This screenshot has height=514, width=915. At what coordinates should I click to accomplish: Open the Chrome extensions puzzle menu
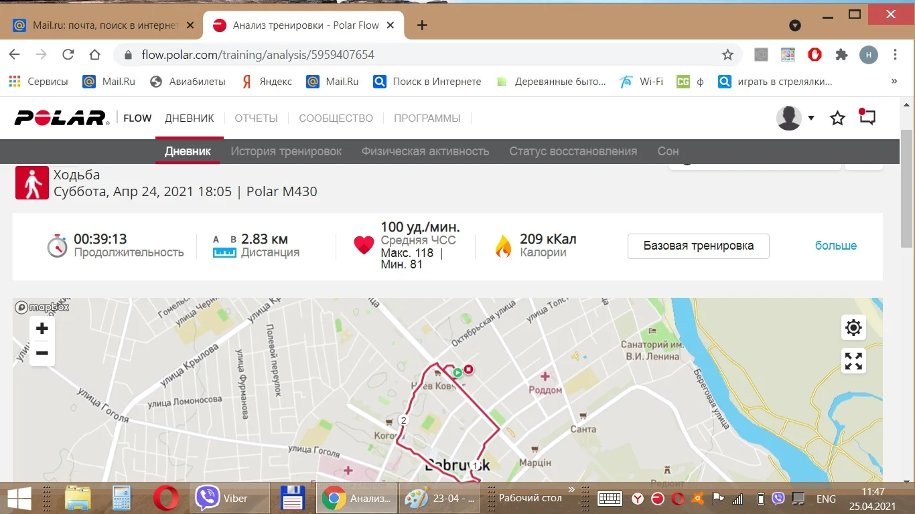pos(841,55)
